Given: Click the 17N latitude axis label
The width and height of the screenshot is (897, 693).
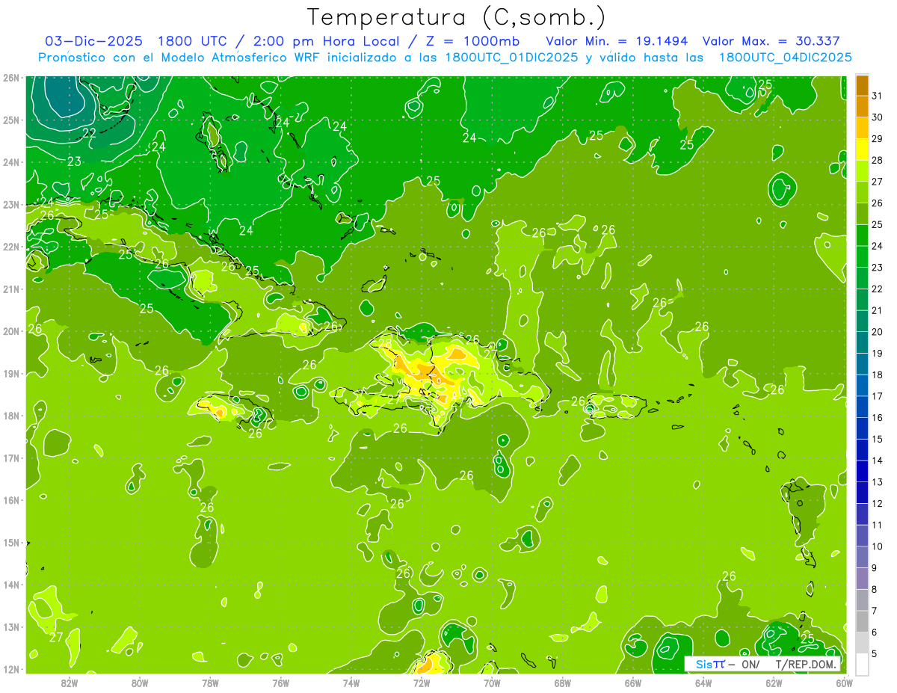Looking at the screenshot, I should pos(10,458).
